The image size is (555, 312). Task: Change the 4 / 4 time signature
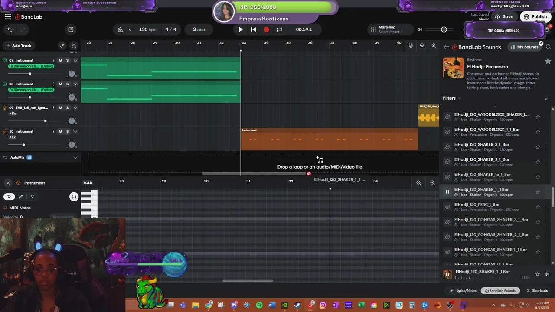click(x=171, y=29)
